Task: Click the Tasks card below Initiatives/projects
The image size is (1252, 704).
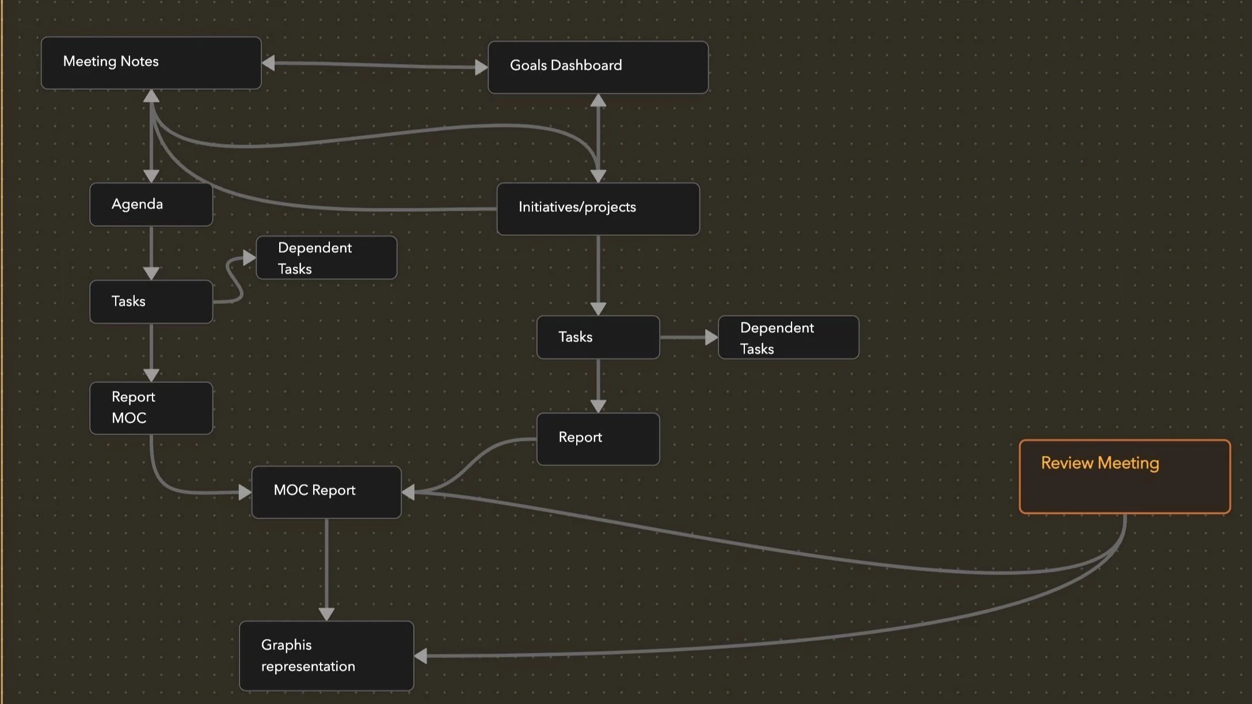Action: 598,337
